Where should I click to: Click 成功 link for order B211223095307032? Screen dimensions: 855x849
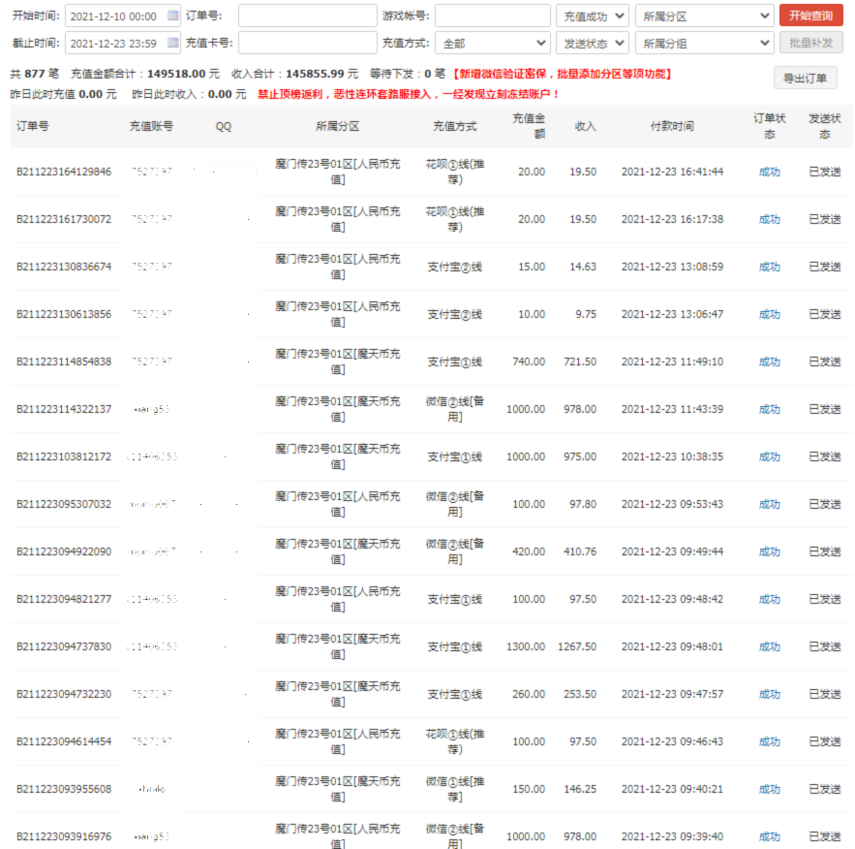click(x=770, y=504)
